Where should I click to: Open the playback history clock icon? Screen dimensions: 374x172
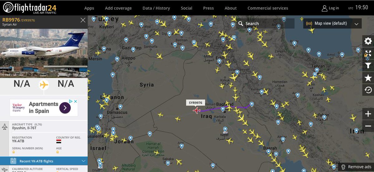coord(368,90)
